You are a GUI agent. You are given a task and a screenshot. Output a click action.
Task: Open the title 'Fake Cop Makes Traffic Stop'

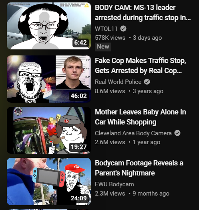[x=141, y=65]
